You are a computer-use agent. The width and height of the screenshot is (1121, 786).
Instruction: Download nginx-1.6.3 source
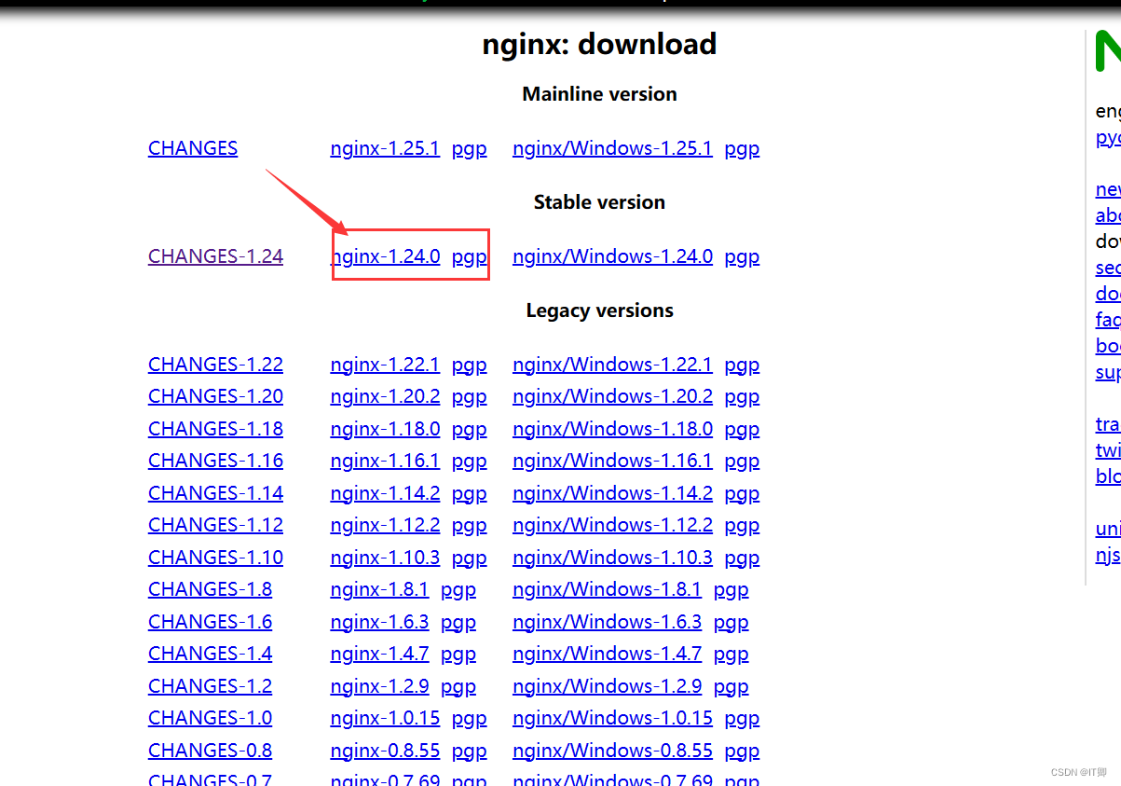(x=379, y=622)
